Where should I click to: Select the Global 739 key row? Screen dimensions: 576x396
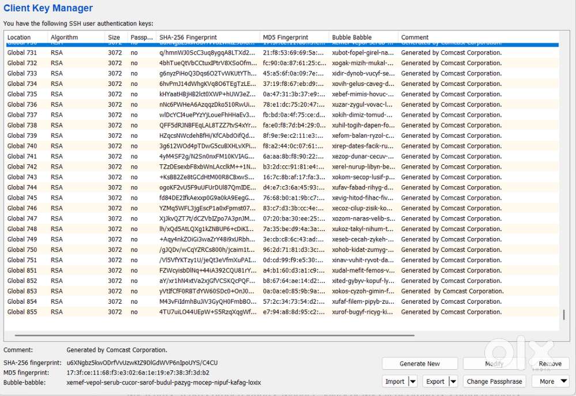[x=282, y=135]
